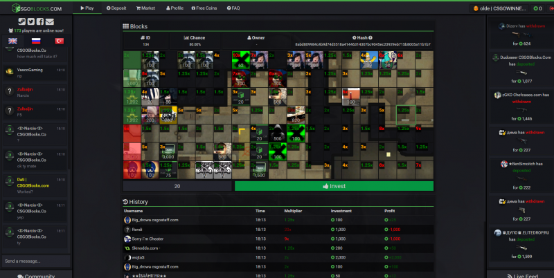Click Skinodds.com history entry
Viewport: 554px width, 278px height.
(x=278, y=248)
